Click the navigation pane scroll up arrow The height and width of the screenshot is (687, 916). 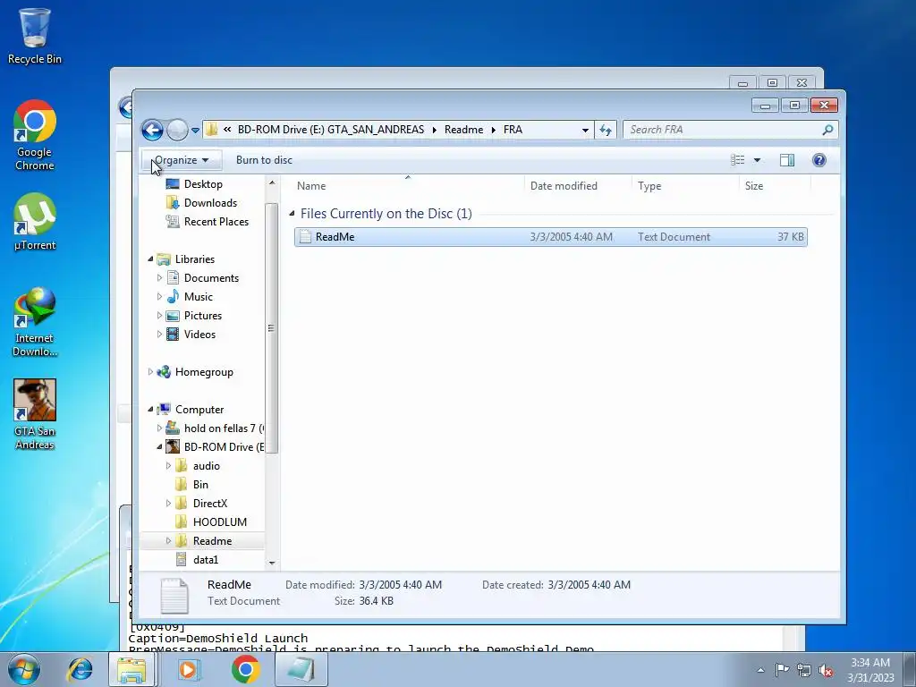pos(272,182)
